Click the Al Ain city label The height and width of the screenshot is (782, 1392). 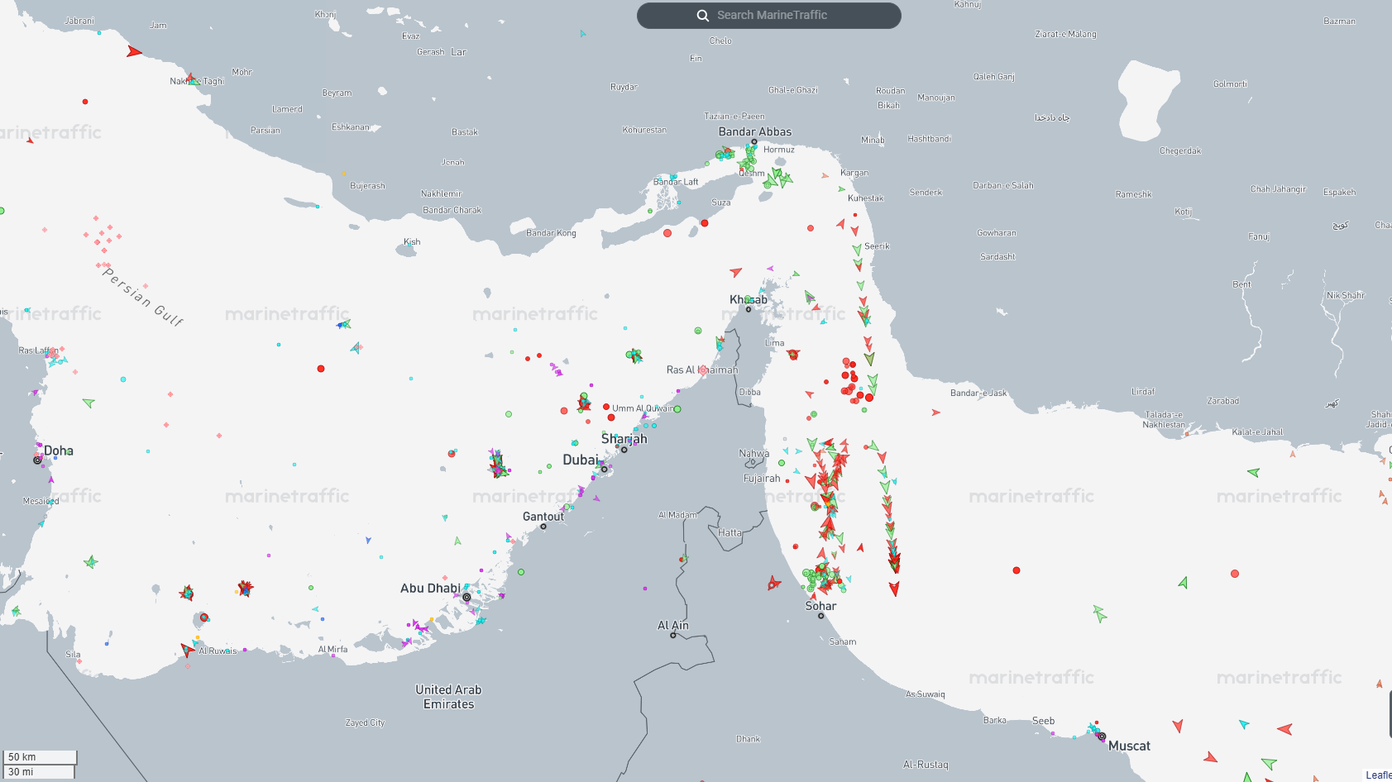673,625
